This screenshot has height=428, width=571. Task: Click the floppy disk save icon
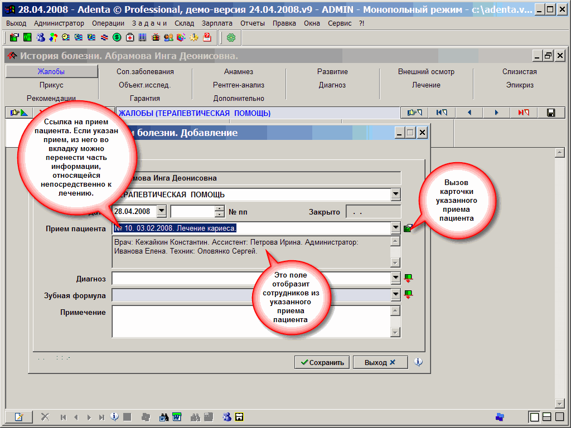click(x=551, y=113)
